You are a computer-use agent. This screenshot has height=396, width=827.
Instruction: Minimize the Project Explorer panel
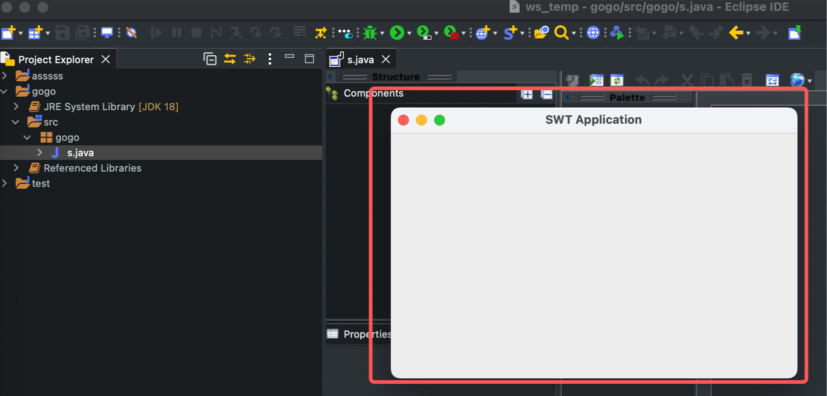click(290, 57)
